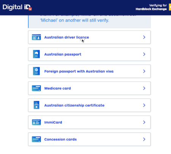Viewport: 171px width, 154px height.
Task: Choose Australian citizenship certificate option
Action: (x=89, y=105)
